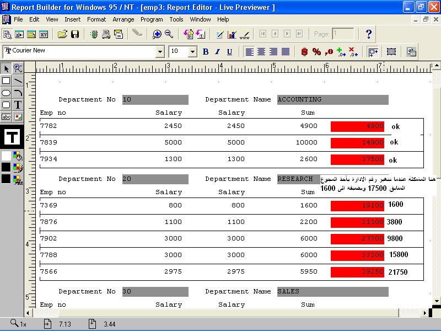Screen dimensions: 441x331
Task: Pick the Ellipse drawing tool
Action: point(6,93)
